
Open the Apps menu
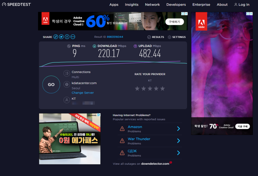point(114,5)
